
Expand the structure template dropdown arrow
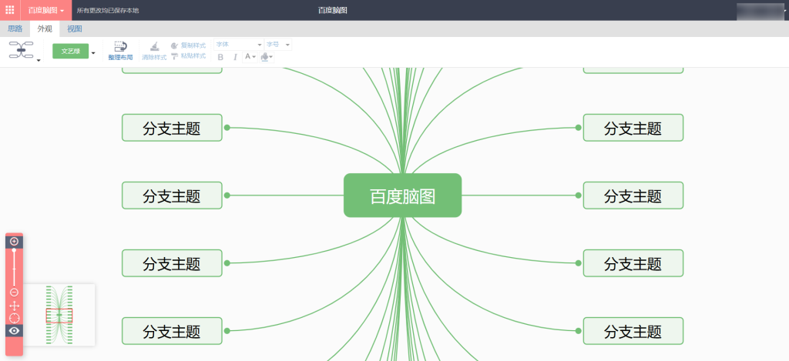[39, 61]
